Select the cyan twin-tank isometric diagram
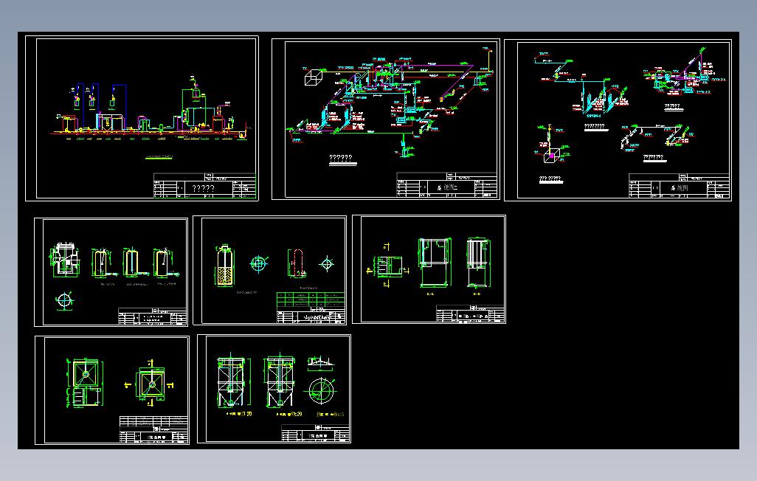The width and height of the screenshot is (757, 481). coord(601,99)
